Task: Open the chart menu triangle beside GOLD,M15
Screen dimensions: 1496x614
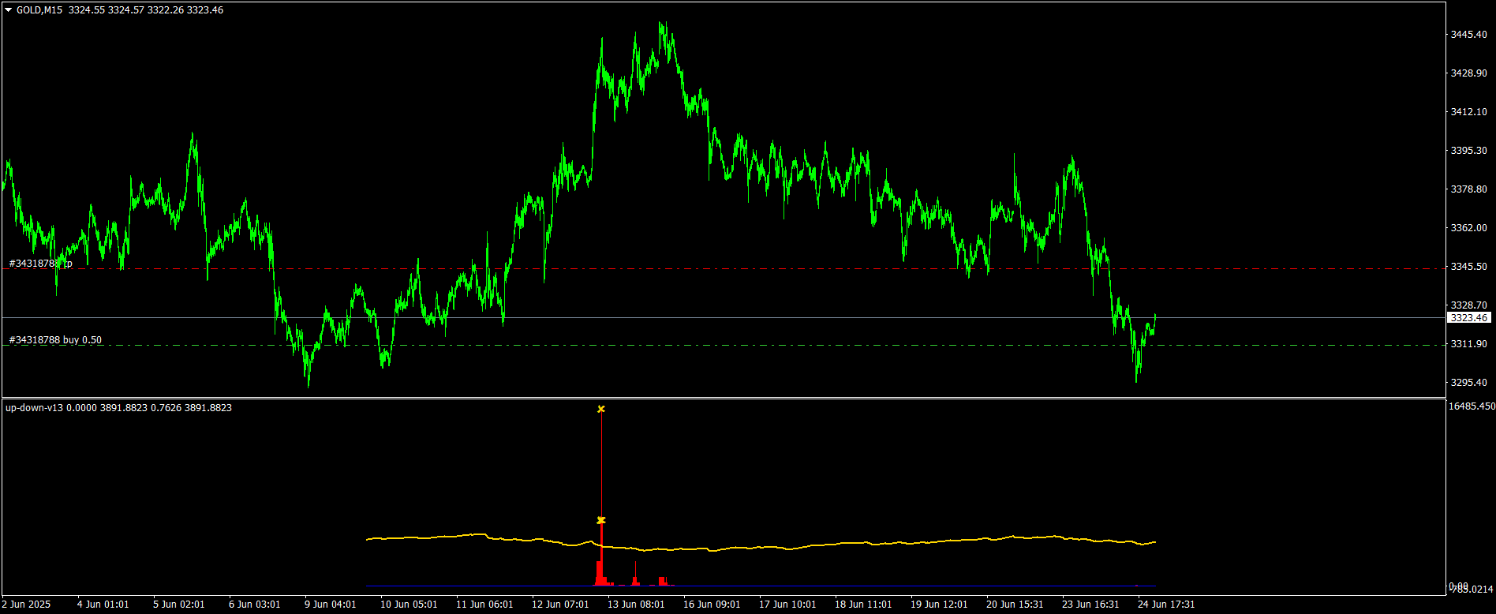Action: 9,10
